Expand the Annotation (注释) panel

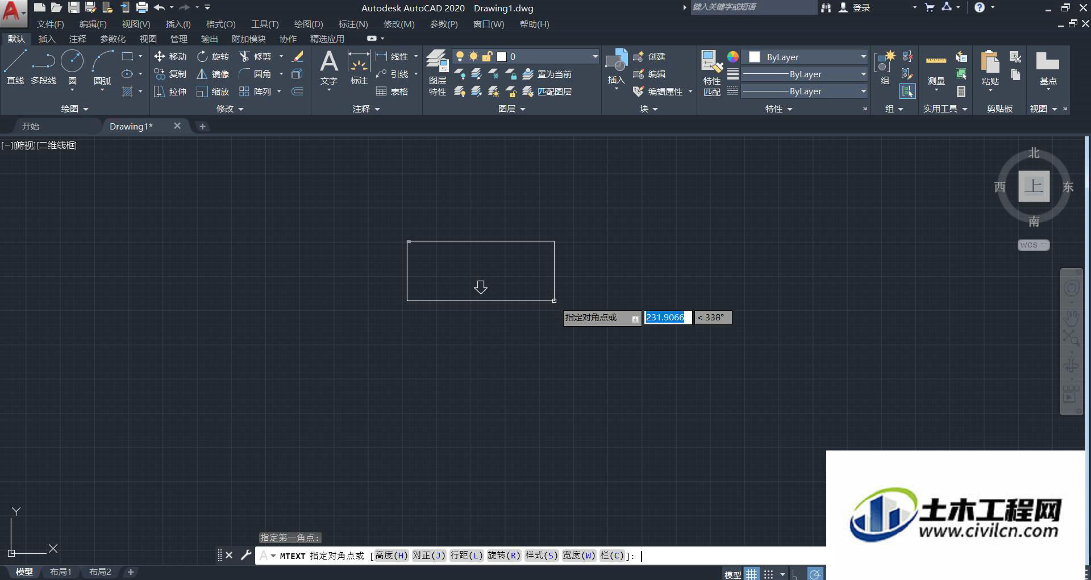[x=366, y=109]
